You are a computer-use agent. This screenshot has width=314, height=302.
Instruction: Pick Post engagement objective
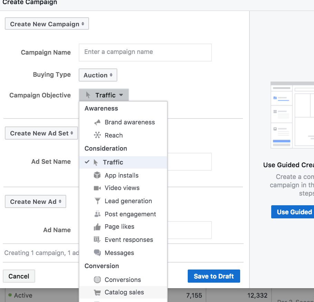[x=123, y=214]
